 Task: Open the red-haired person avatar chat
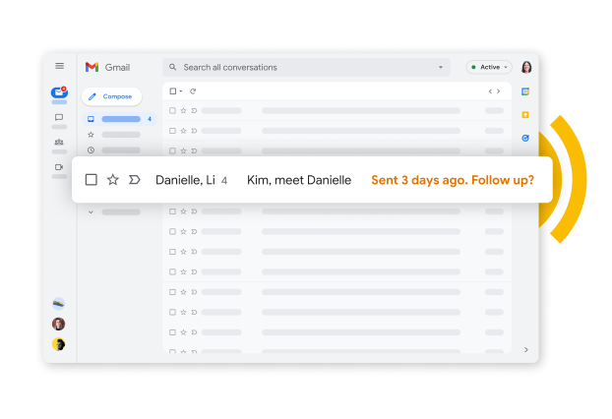[59, 324]
